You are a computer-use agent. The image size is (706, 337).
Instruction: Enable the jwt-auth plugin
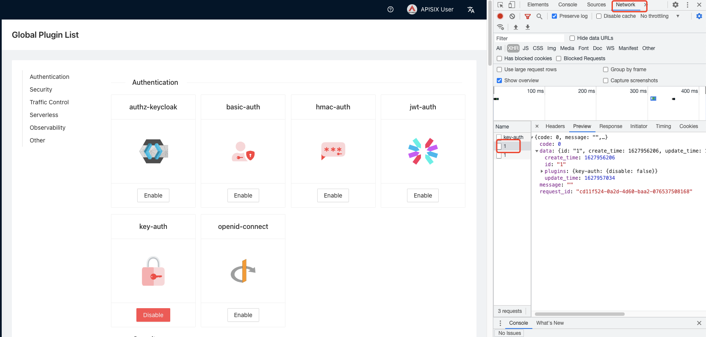[x=423, y=195]
